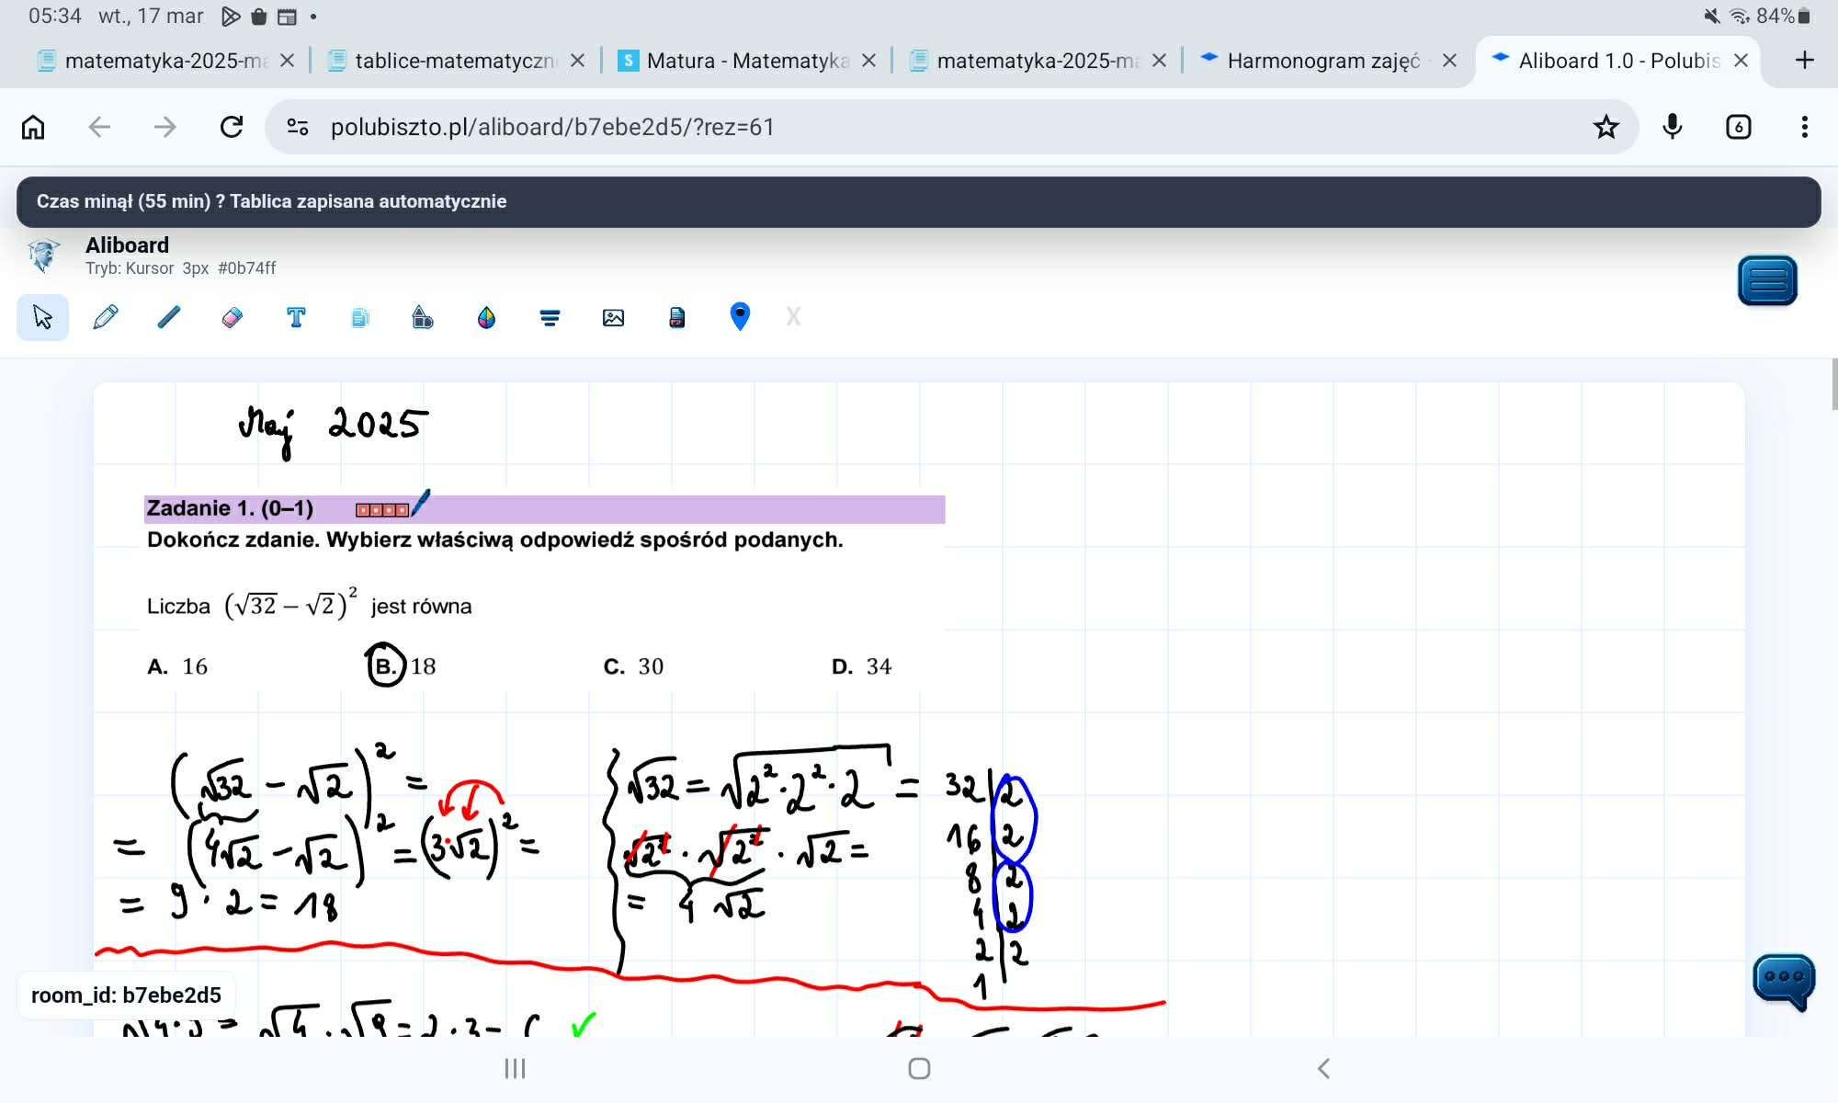Click the blue location pin tool
1838x1103 pixels.
tap(740, 317)
